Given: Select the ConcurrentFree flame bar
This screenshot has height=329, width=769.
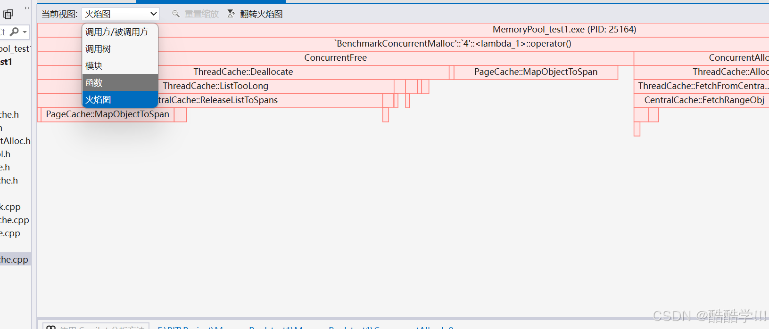Looking at the screenshot, I should pos(335,58).
